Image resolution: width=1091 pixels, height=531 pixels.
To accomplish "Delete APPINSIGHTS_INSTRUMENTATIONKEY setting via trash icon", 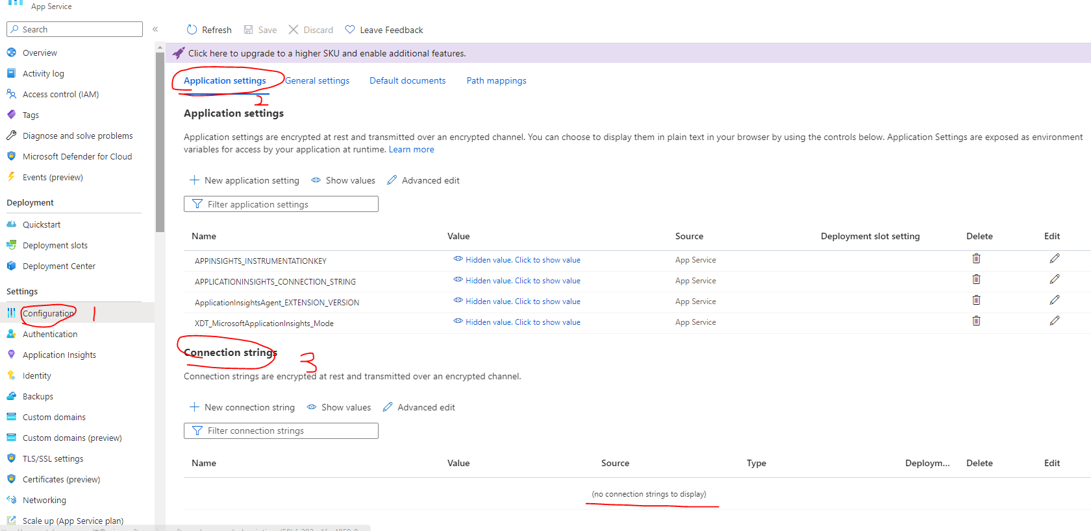I will [x=976, y=259].
